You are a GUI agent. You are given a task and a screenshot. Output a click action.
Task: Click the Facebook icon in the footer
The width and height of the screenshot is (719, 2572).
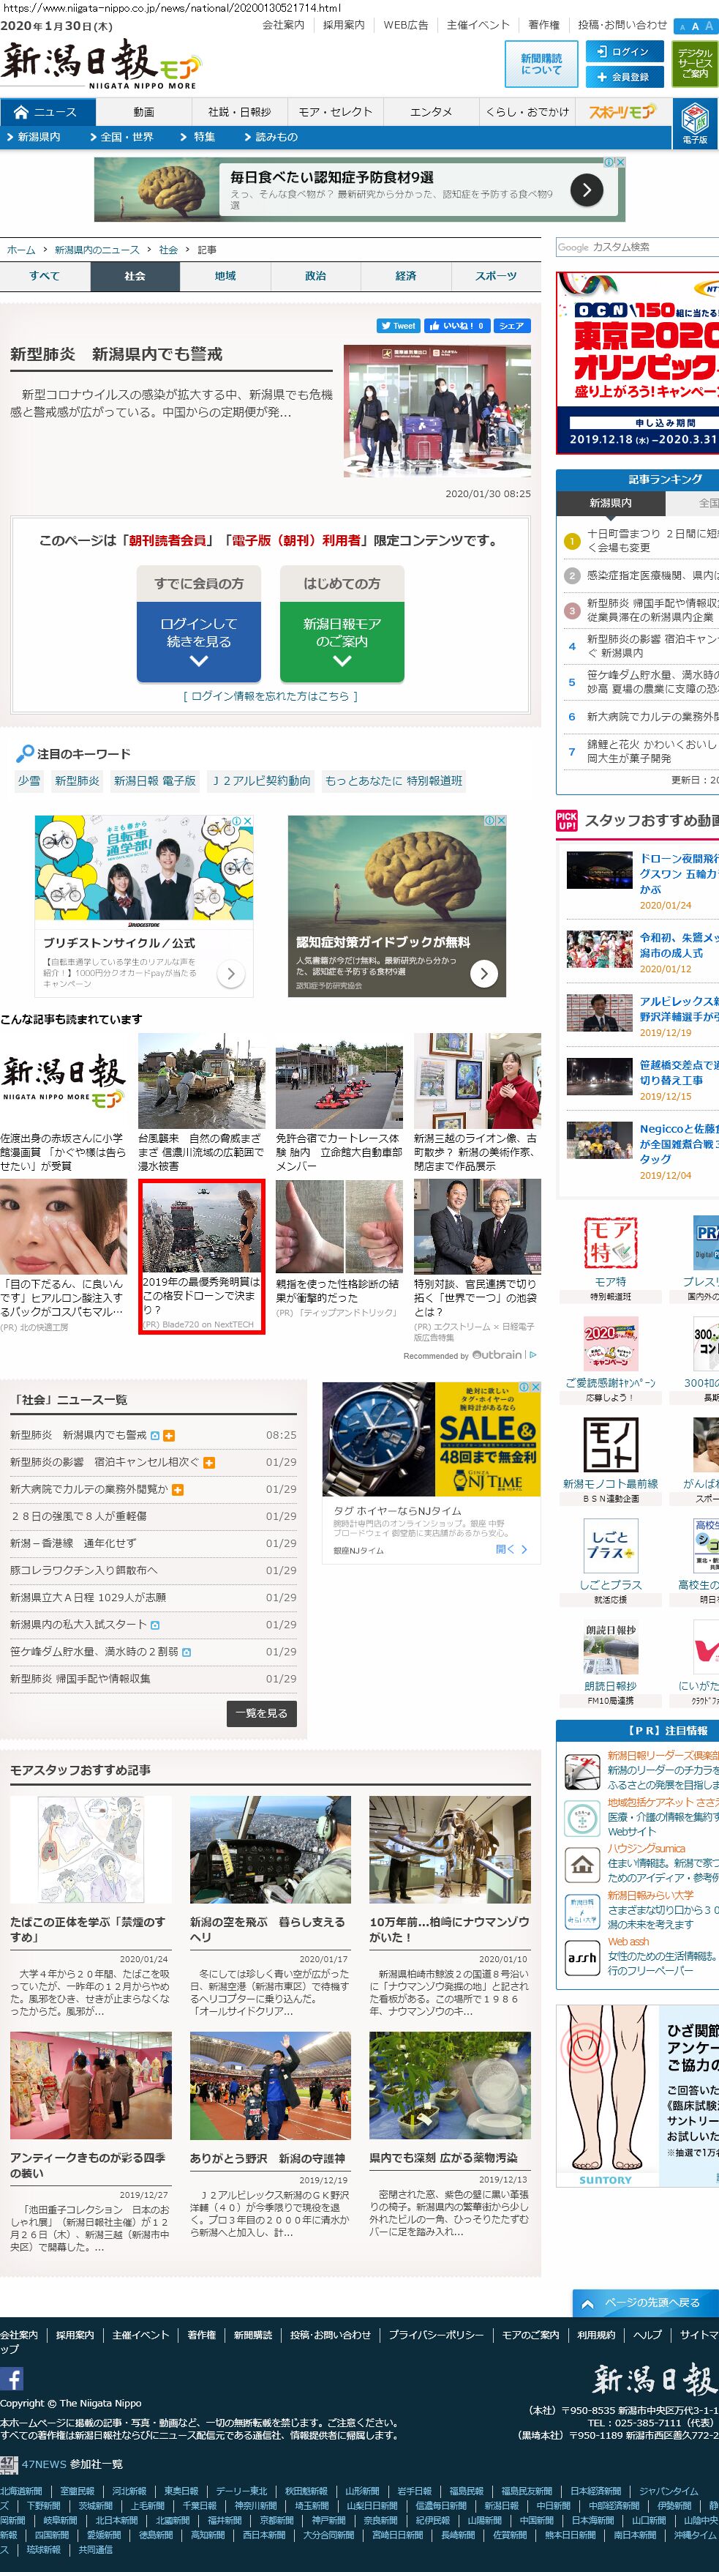tap(12, 2378)
